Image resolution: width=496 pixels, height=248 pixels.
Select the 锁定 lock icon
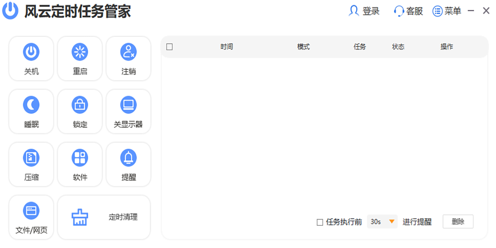(80, 105)
